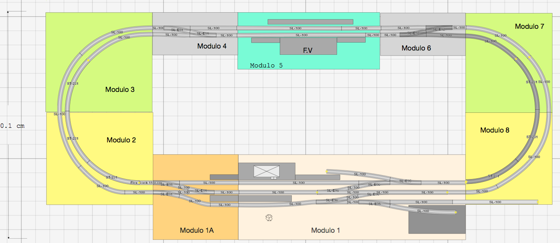This screenshot has height=243, width=560.
Task: Click the Modulo 5 label text
Action: (x=266, y=65)
